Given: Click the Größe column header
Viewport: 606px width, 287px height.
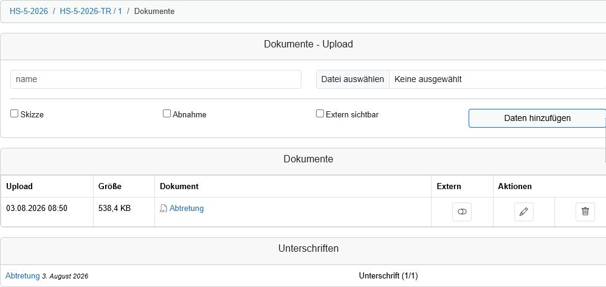Looking at the screenshot, I should coord(110,187).
